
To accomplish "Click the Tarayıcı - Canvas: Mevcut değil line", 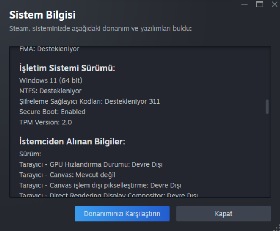I will click(x=67, y=175).
